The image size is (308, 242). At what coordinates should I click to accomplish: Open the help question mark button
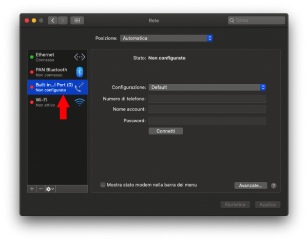(274, 185)
